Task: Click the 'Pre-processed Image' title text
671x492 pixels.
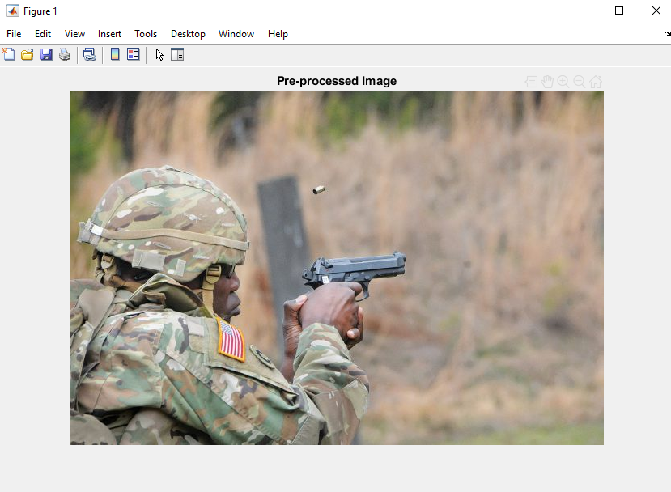Action: (337, 81)
